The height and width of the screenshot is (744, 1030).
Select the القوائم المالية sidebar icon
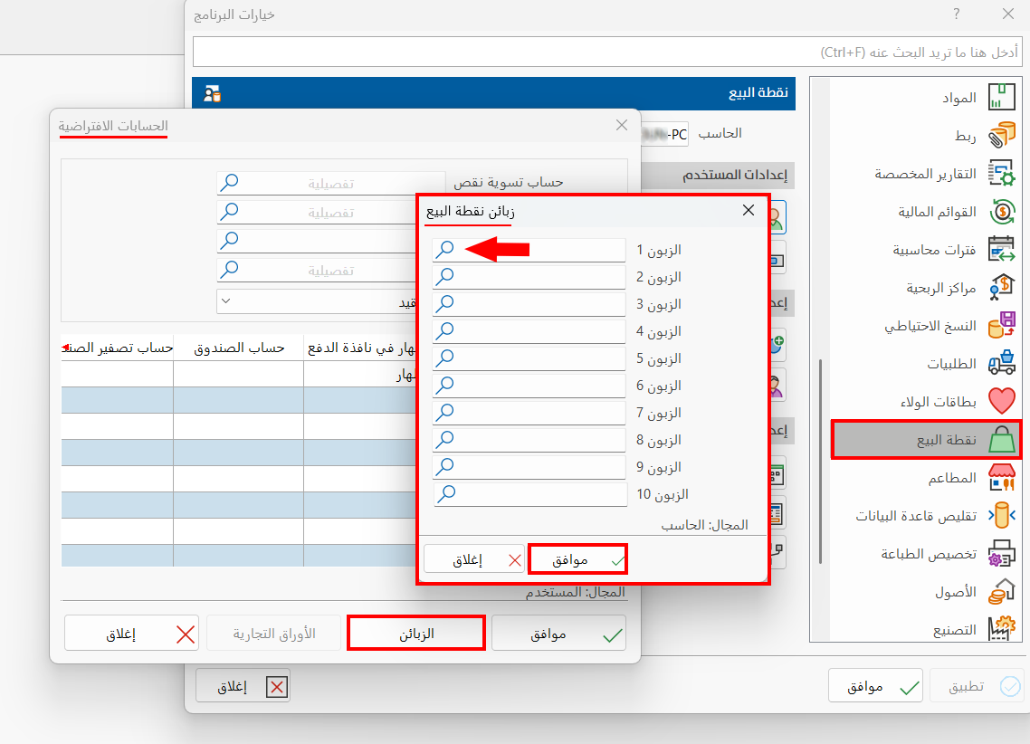click(x=1001, y=212)
